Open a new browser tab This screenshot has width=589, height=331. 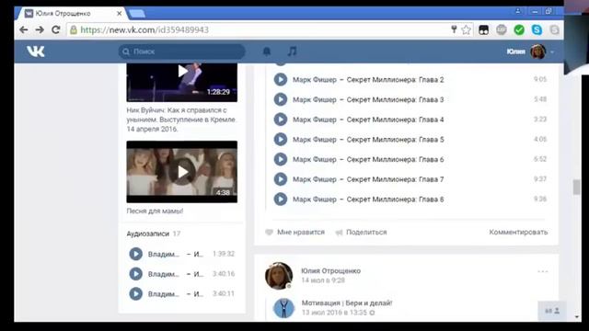click(x=136, y=14)
